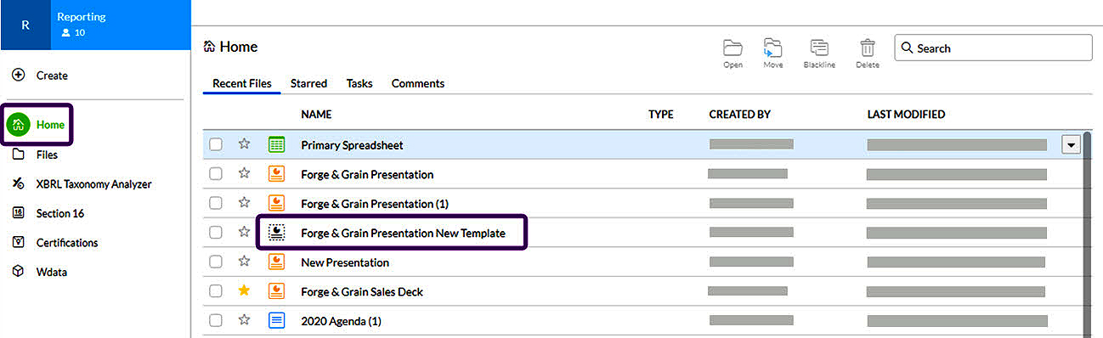Unstar Forge & Grain Sales Deck
Image resolution: width=1103 pixels, height=338 pixels.
(245, 291)
